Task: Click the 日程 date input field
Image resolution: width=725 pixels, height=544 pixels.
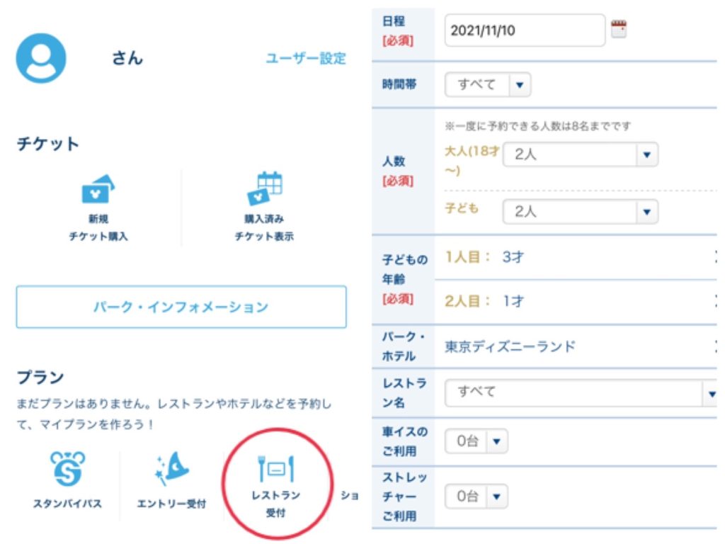Action: 525,31
